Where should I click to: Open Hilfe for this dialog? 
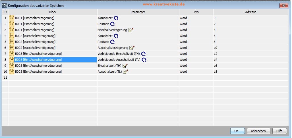click(x=279, y=131)
